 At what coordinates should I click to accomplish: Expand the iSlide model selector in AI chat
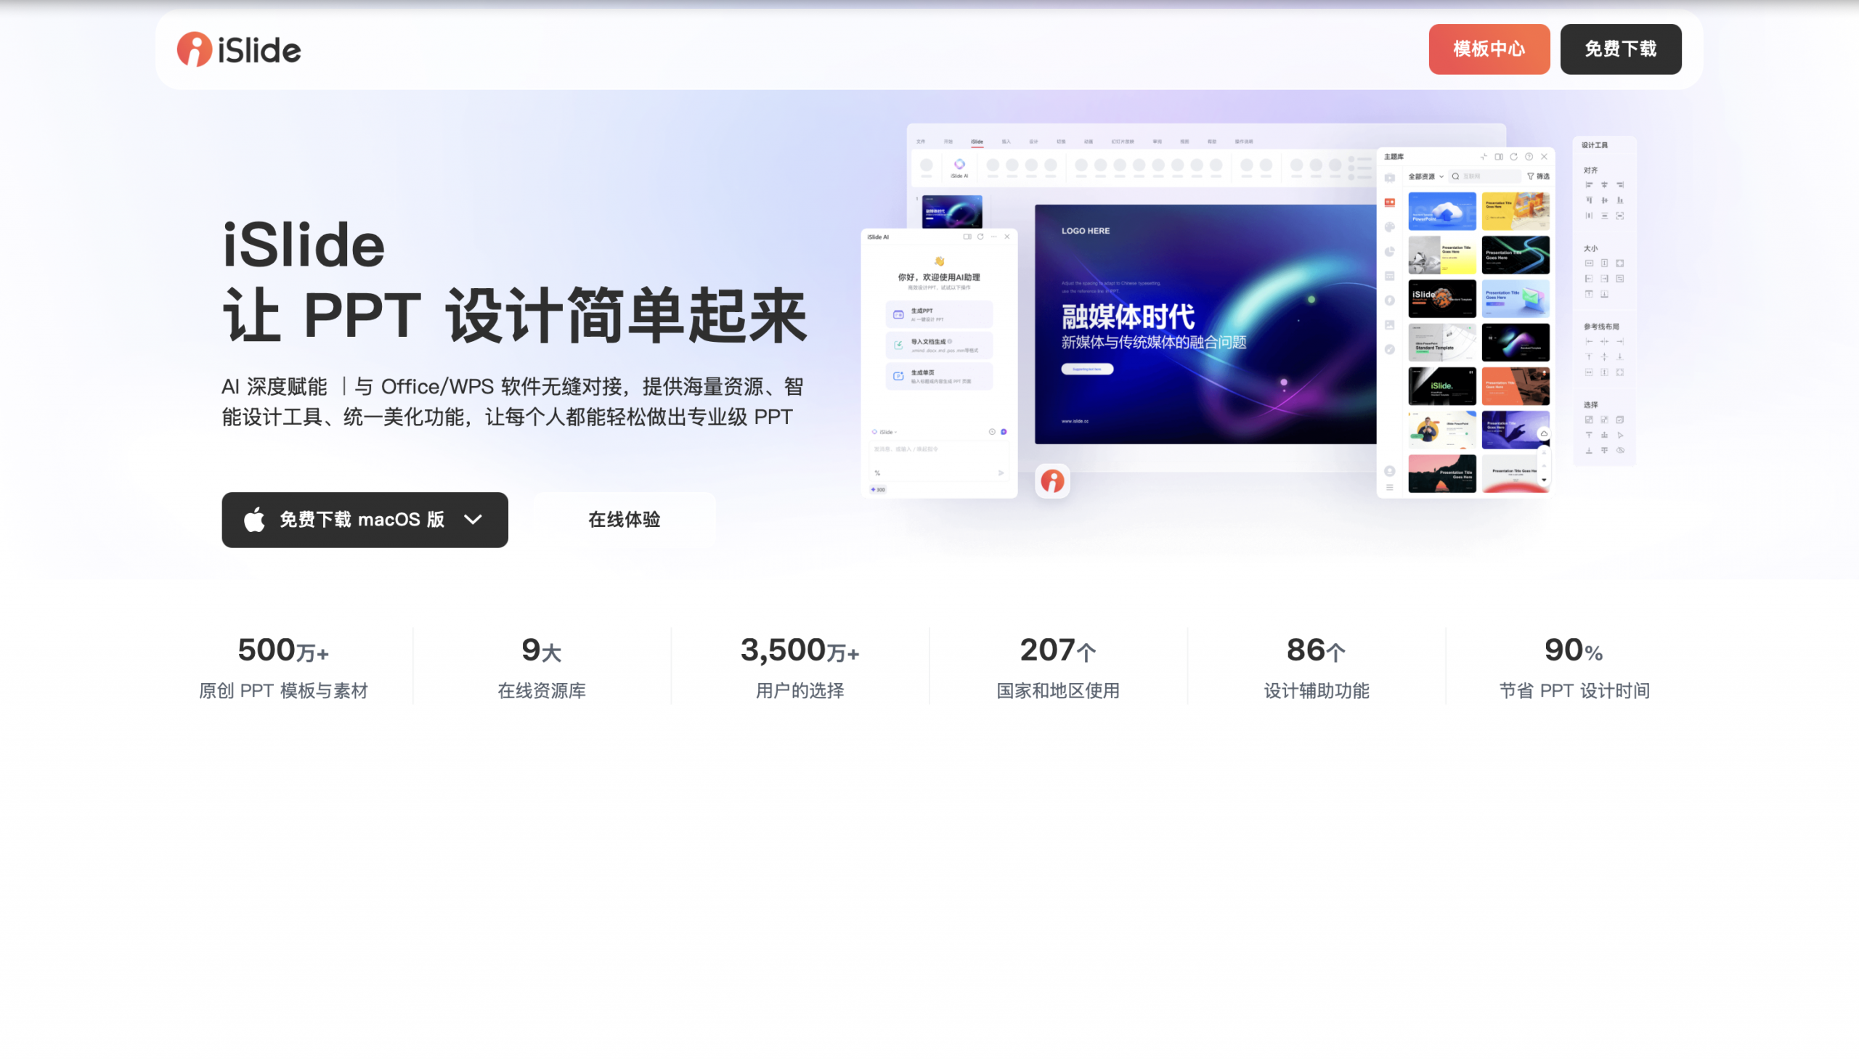click(x=887, y=432)
